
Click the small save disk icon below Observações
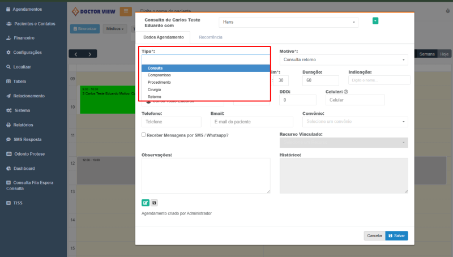pyautogui.click(x=154, y=202)
